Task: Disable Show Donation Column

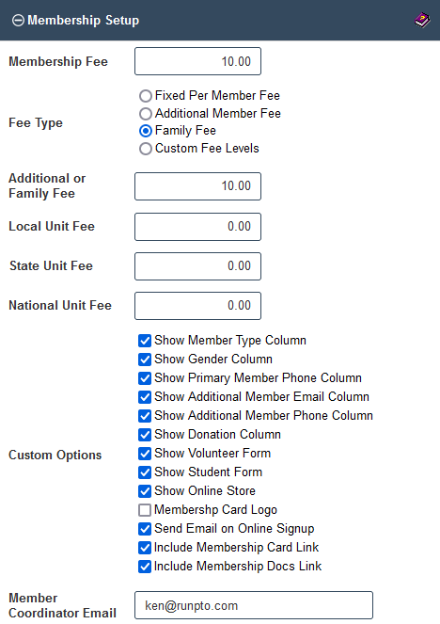Action: coord(145,435)
